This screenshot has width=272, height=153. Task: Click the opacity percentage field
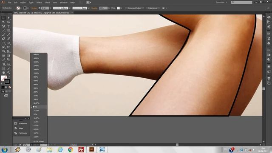(x=103, y=8)
